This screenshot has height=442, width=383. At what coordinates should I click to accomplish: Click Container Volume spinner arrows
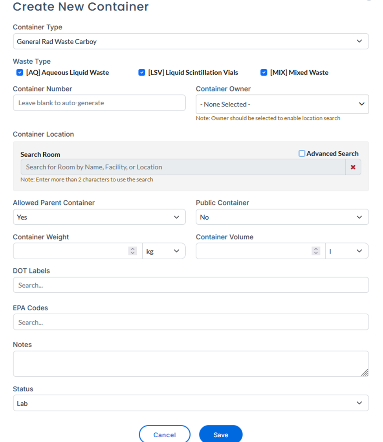coord(316,251)
